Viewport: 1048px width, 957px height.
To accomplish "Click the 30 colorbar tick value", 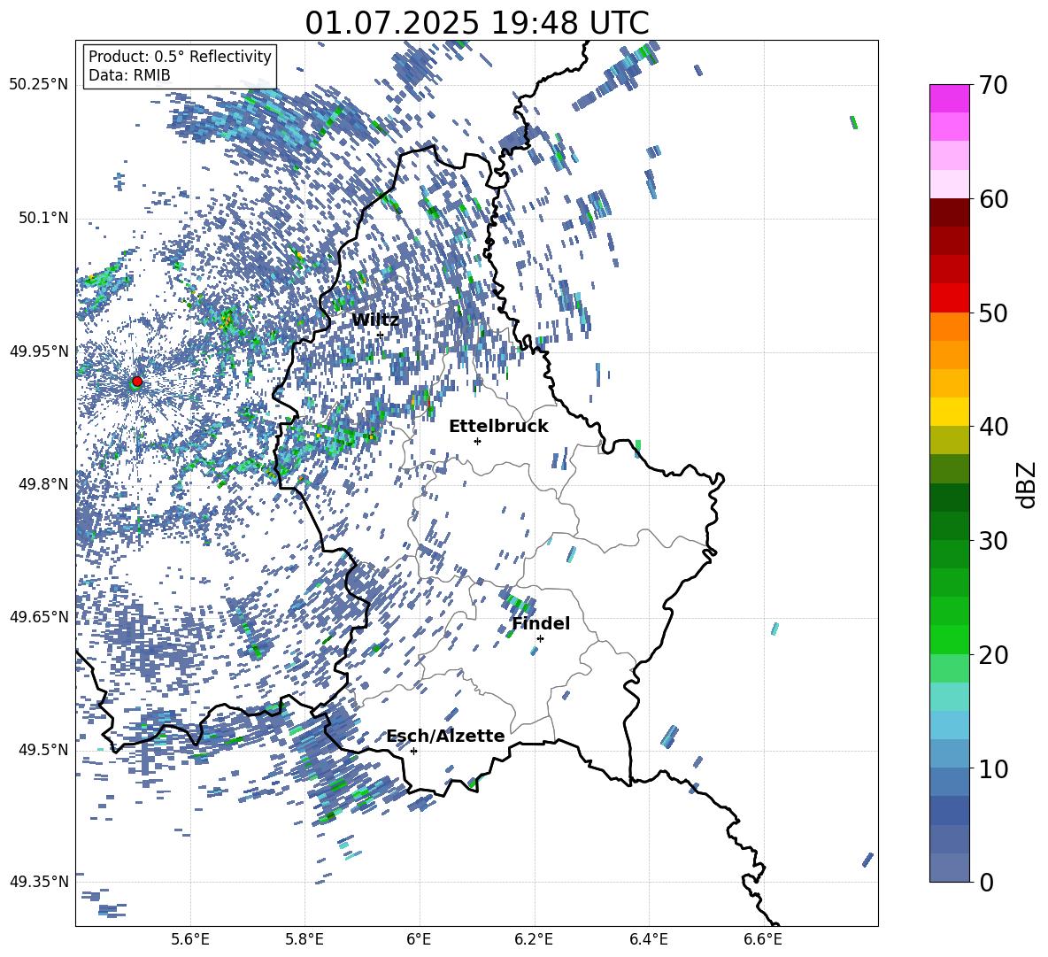I will (x=993, y=541).
